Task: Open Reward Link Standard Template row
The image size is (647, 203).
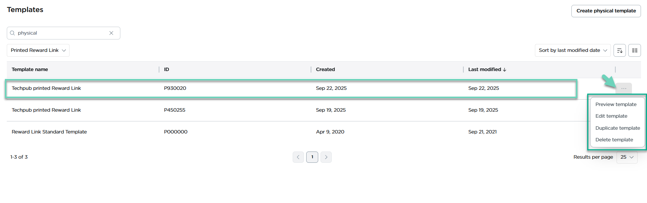Action: 49,132
